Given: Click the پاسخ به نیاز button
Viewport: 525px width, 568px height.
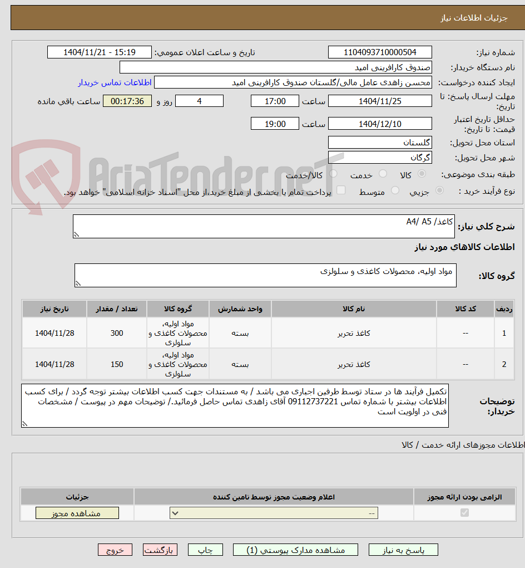Looking at the screenshot, I should click(x=403, y=550).
